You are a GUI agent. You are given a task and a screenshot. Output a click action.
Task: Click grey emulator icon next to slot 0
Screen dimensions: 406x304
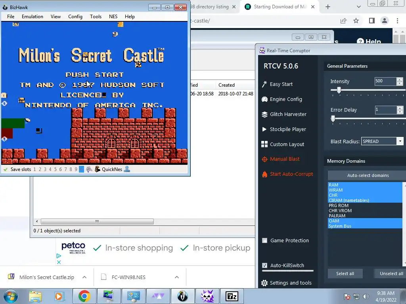pos(89,169)
